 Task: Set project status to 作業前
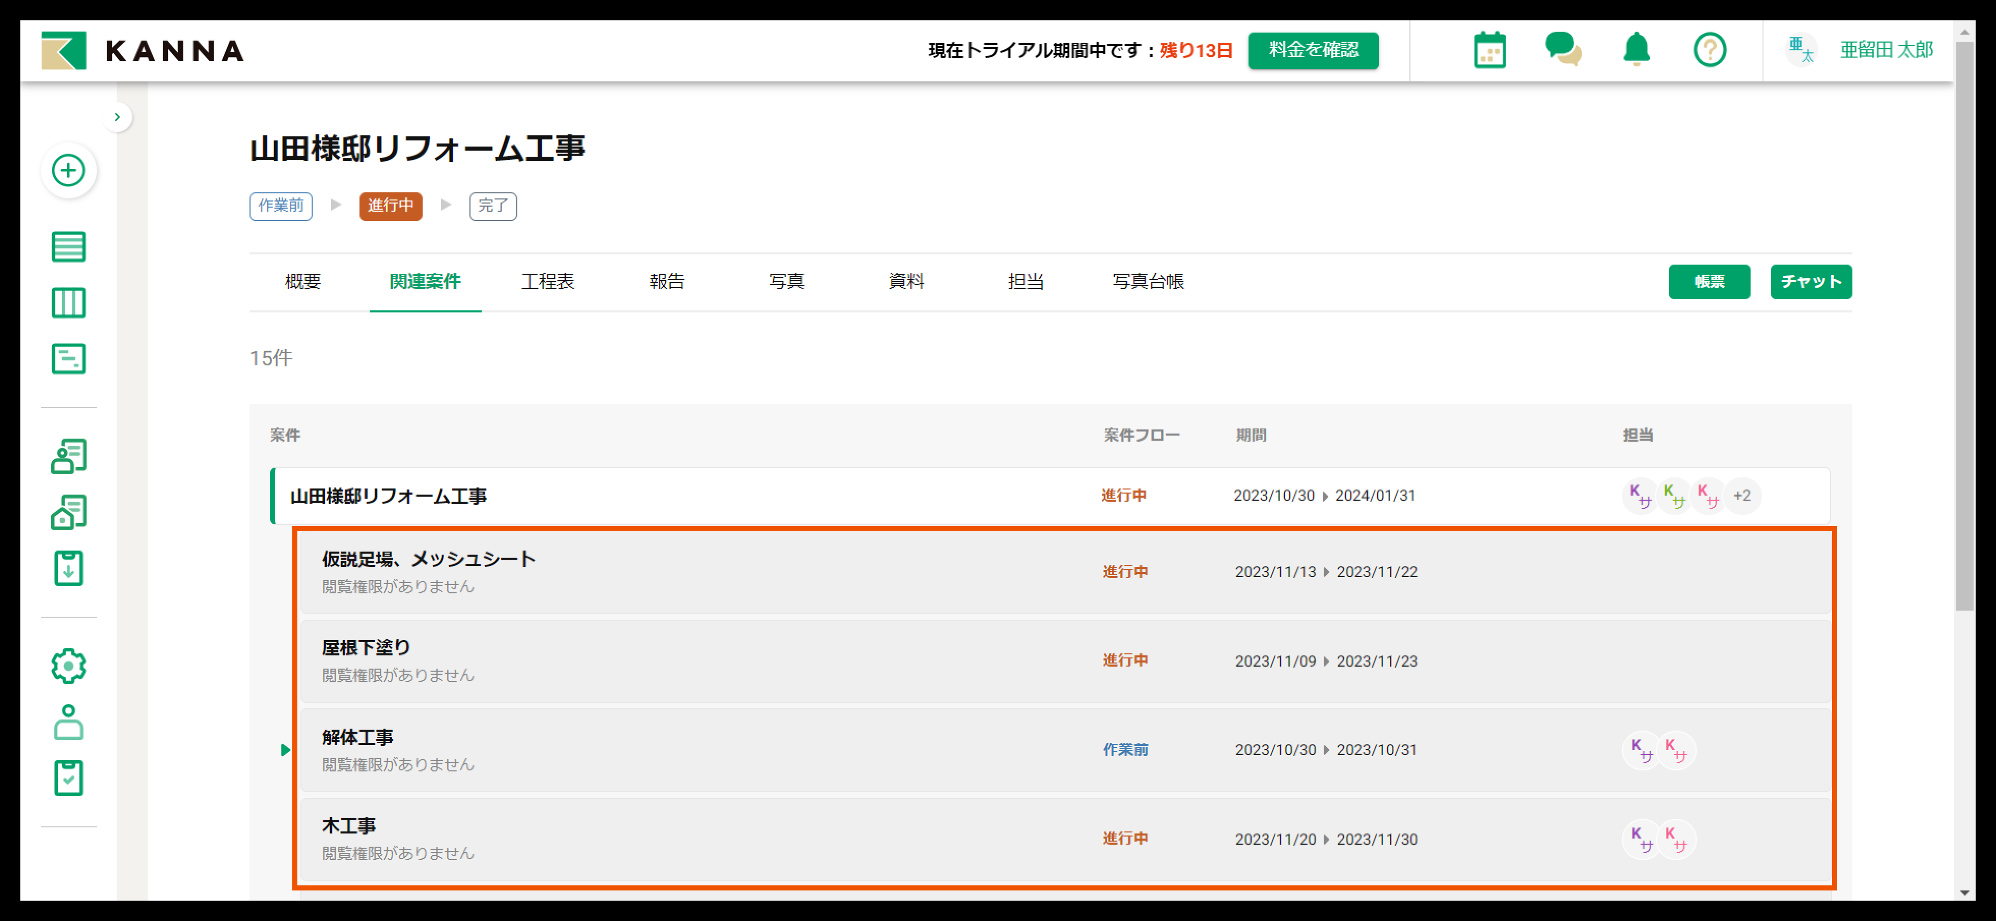[281, 206]
